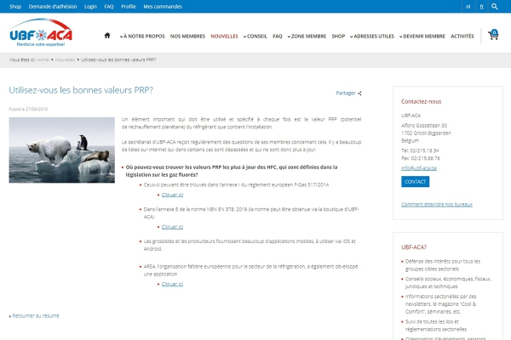Click the Partager share link
Image resolution: width=511 pixels, height=340 pixels.
click(x=346, y=93)
